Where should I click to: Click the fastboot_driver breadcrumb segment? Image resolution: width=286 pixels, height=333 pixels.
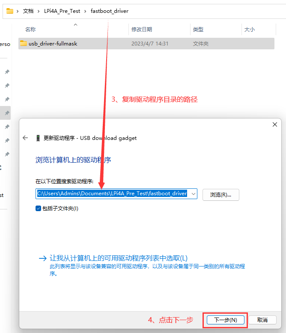pyautogui.click(x=110, y=11)
